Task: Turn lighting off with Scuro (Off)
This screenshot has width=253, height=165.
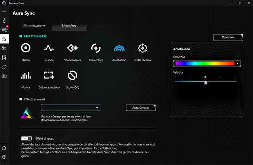Action: (x=72, y=75)
